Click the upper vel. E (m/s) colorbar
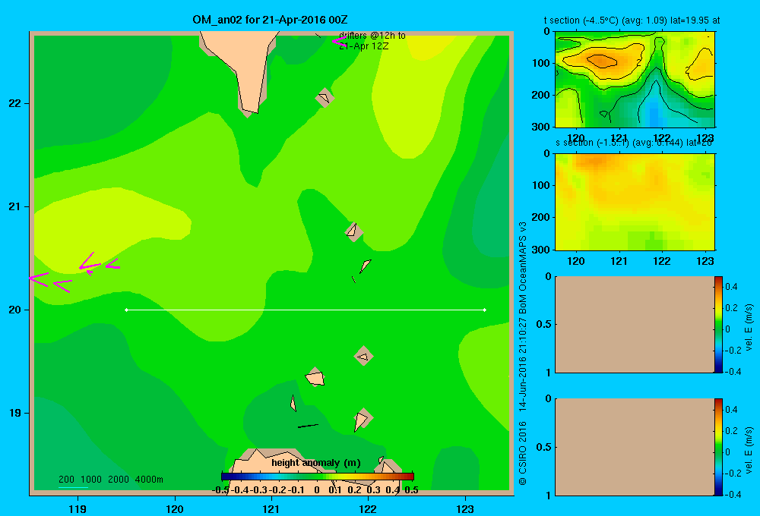 [x=718, y=324]
